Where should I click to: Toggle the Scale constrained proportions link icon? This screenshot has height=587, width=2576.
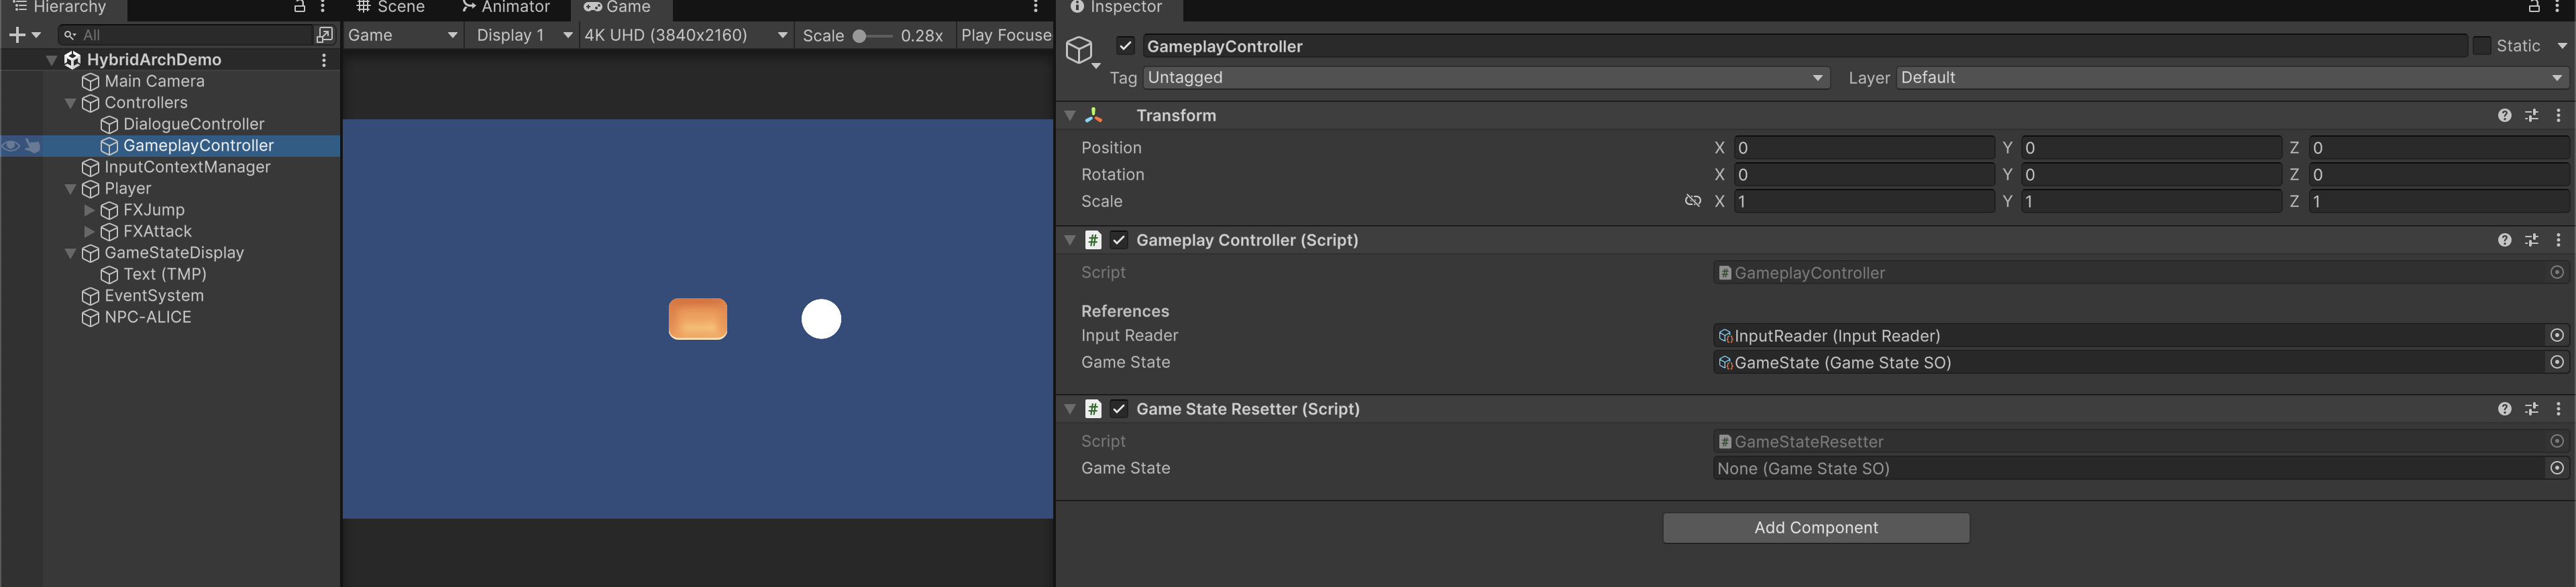click(x=1692, y=202)
